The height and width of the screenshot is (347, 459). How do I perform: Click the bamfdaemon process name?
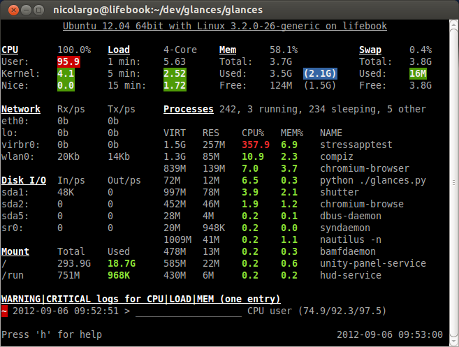(x=347, y=251)
